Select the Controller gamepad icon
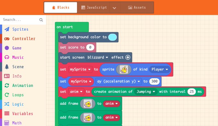 coord(7,39)
